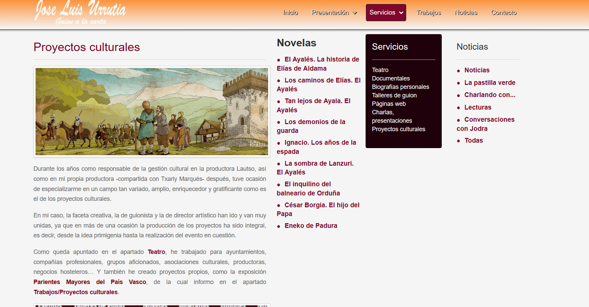This screenshot has height=307, width=589.
Task: Select the Servicios menu item
Action: pos(382,13)
